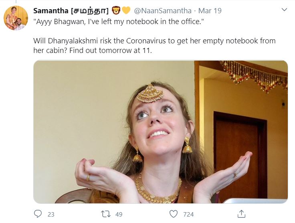Image resolution: width=295 pixels, height=223 pixels.
Task: Click the display name "Samantha"
Action: click(x=50, y=10)
